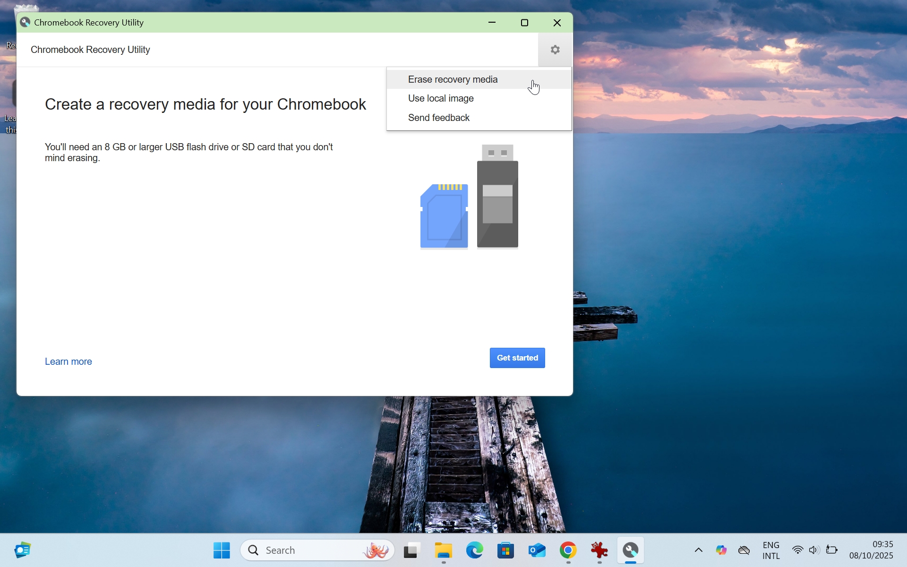Viewport: 907px width, 567px height.
Task: Open the Chromebook Recovery Utility settings gear
Action: pyautogui.click(x=555, y=50)
